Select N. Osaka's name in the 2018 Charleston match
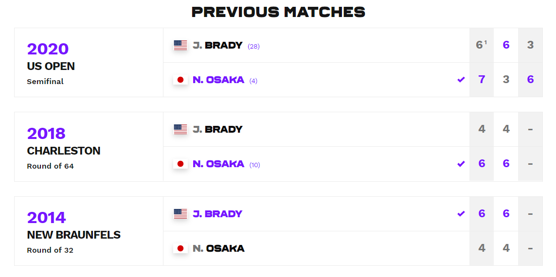 click(218, 164)
